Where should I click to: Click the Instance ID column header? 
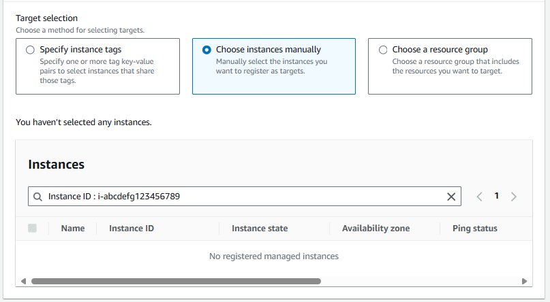[132, 229]
